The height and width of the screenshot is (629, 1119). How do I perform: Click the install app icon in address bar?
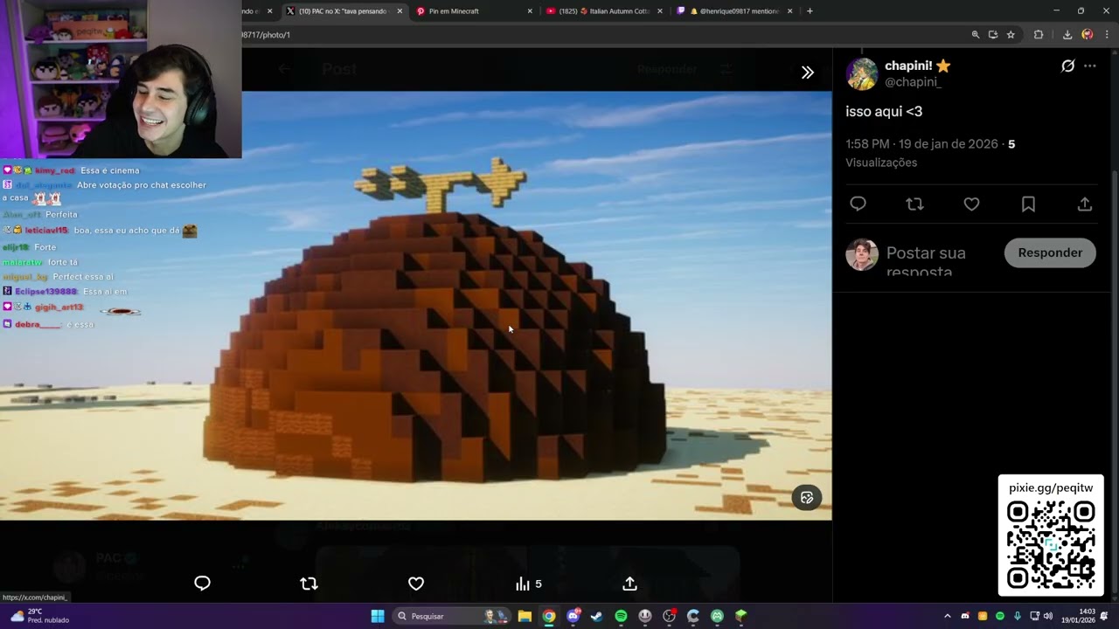pyautogui.click(x=993, y=35)
